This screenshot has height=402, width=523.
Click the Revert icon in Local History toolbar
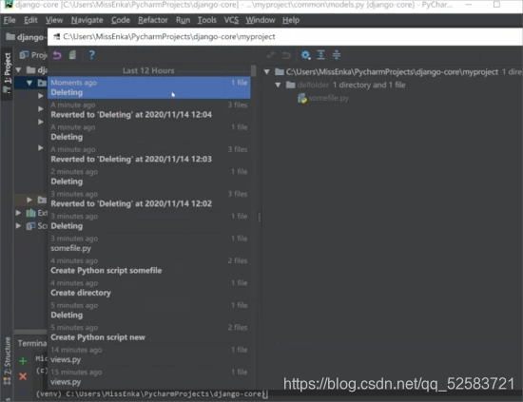(x=57, y=55)
